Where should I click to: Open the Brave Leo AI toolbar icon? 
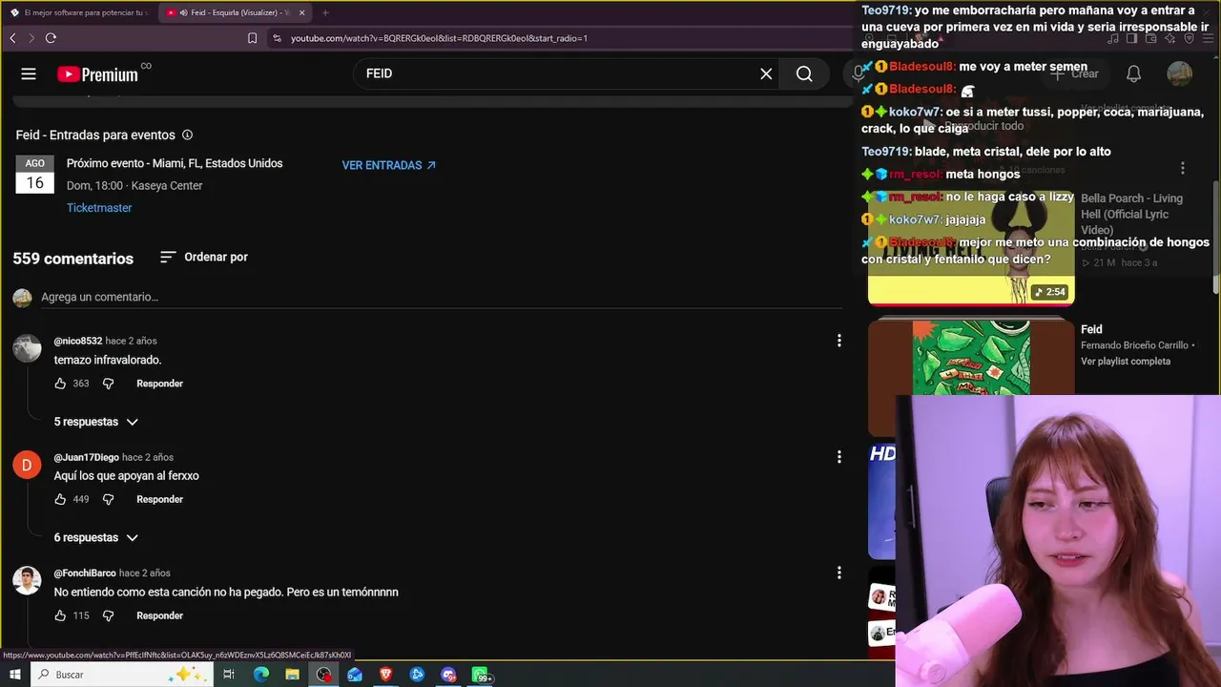click(x=1169, y=38)
